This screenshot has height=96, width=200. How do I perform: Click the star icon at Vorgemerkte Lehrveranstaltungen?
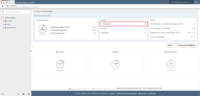(x=189, y=33)
